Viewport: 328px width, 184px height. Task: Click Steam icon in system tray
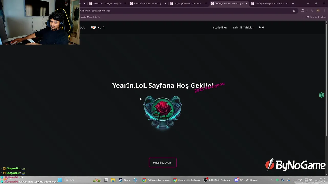coord(283,180)
